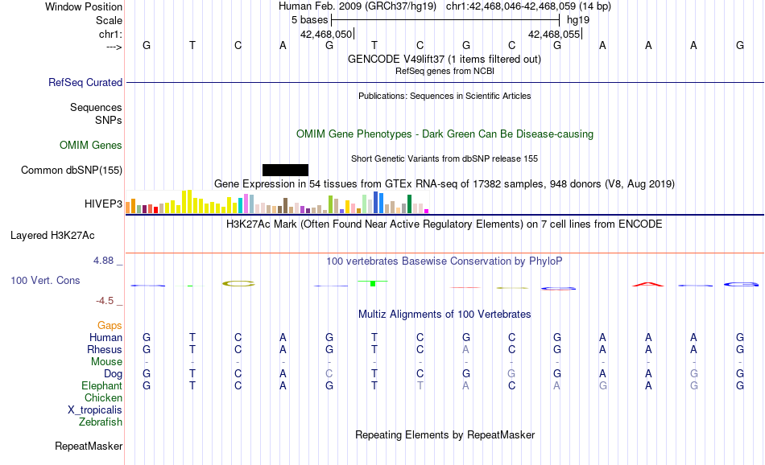Click the RefSeq Curated track label
765x465 pixels.
click(85, 82)
